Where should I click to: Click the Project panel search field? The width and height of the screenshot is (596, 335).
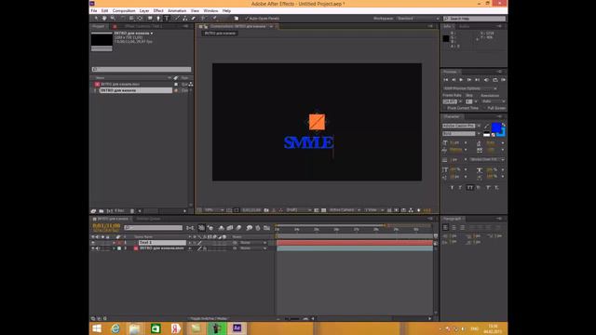(142, 70)
